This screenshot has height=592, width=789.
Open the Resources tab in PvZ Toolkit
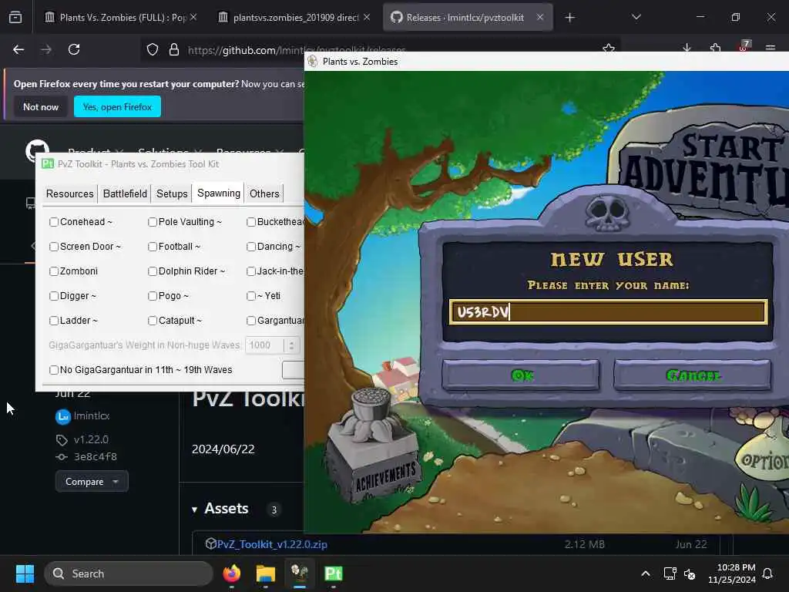pyautogui.click(x=69, y=193)
